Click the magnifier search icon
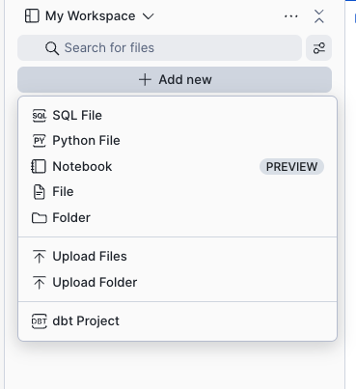 [52, 48]
